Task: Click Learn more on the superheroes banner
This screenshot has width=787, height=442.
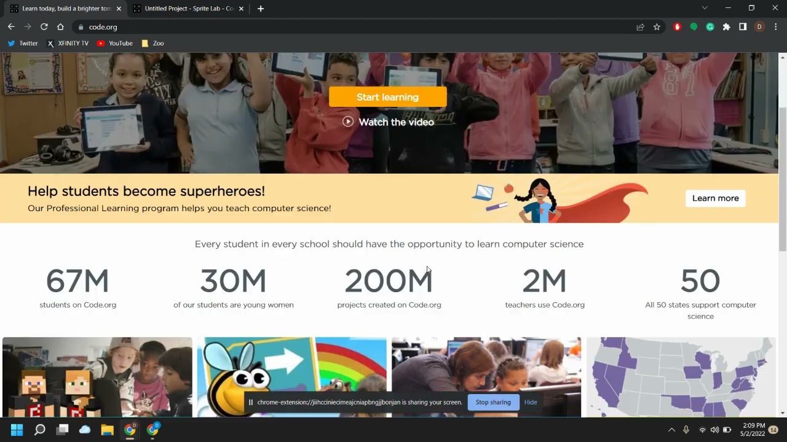Action: tap(715, 198)
